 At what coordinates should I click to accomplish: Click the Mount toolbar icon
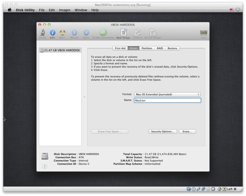(74, 33)
